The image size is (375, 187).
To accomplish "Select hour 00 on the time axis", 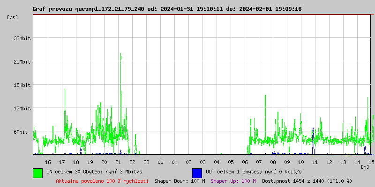I will click(160, 162).
